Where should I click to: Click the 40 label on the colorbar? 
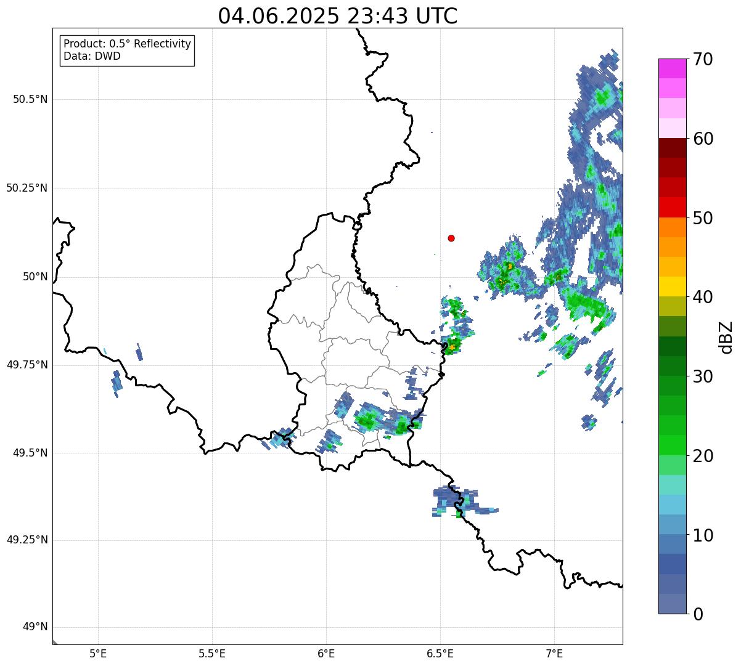703,297
